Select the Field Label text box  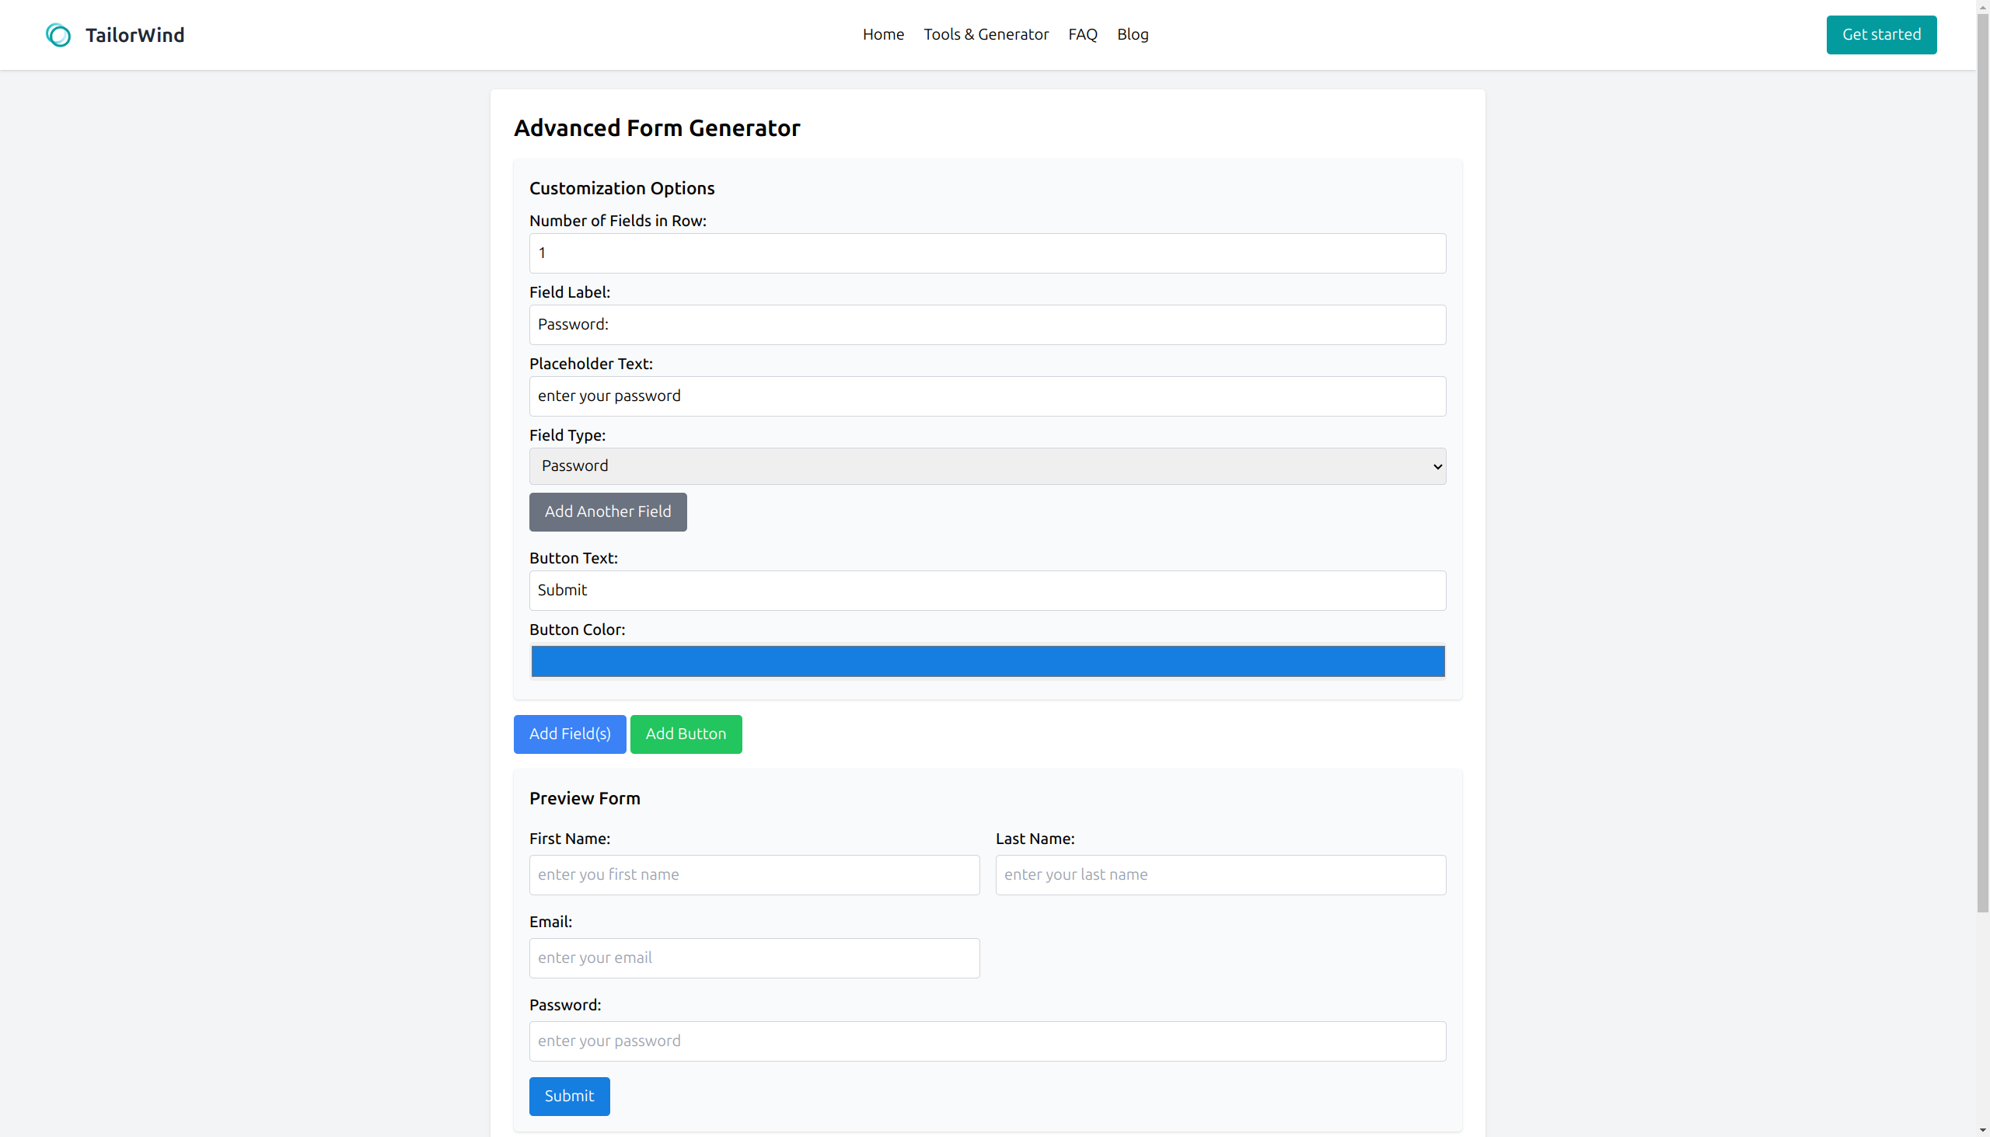986,324
